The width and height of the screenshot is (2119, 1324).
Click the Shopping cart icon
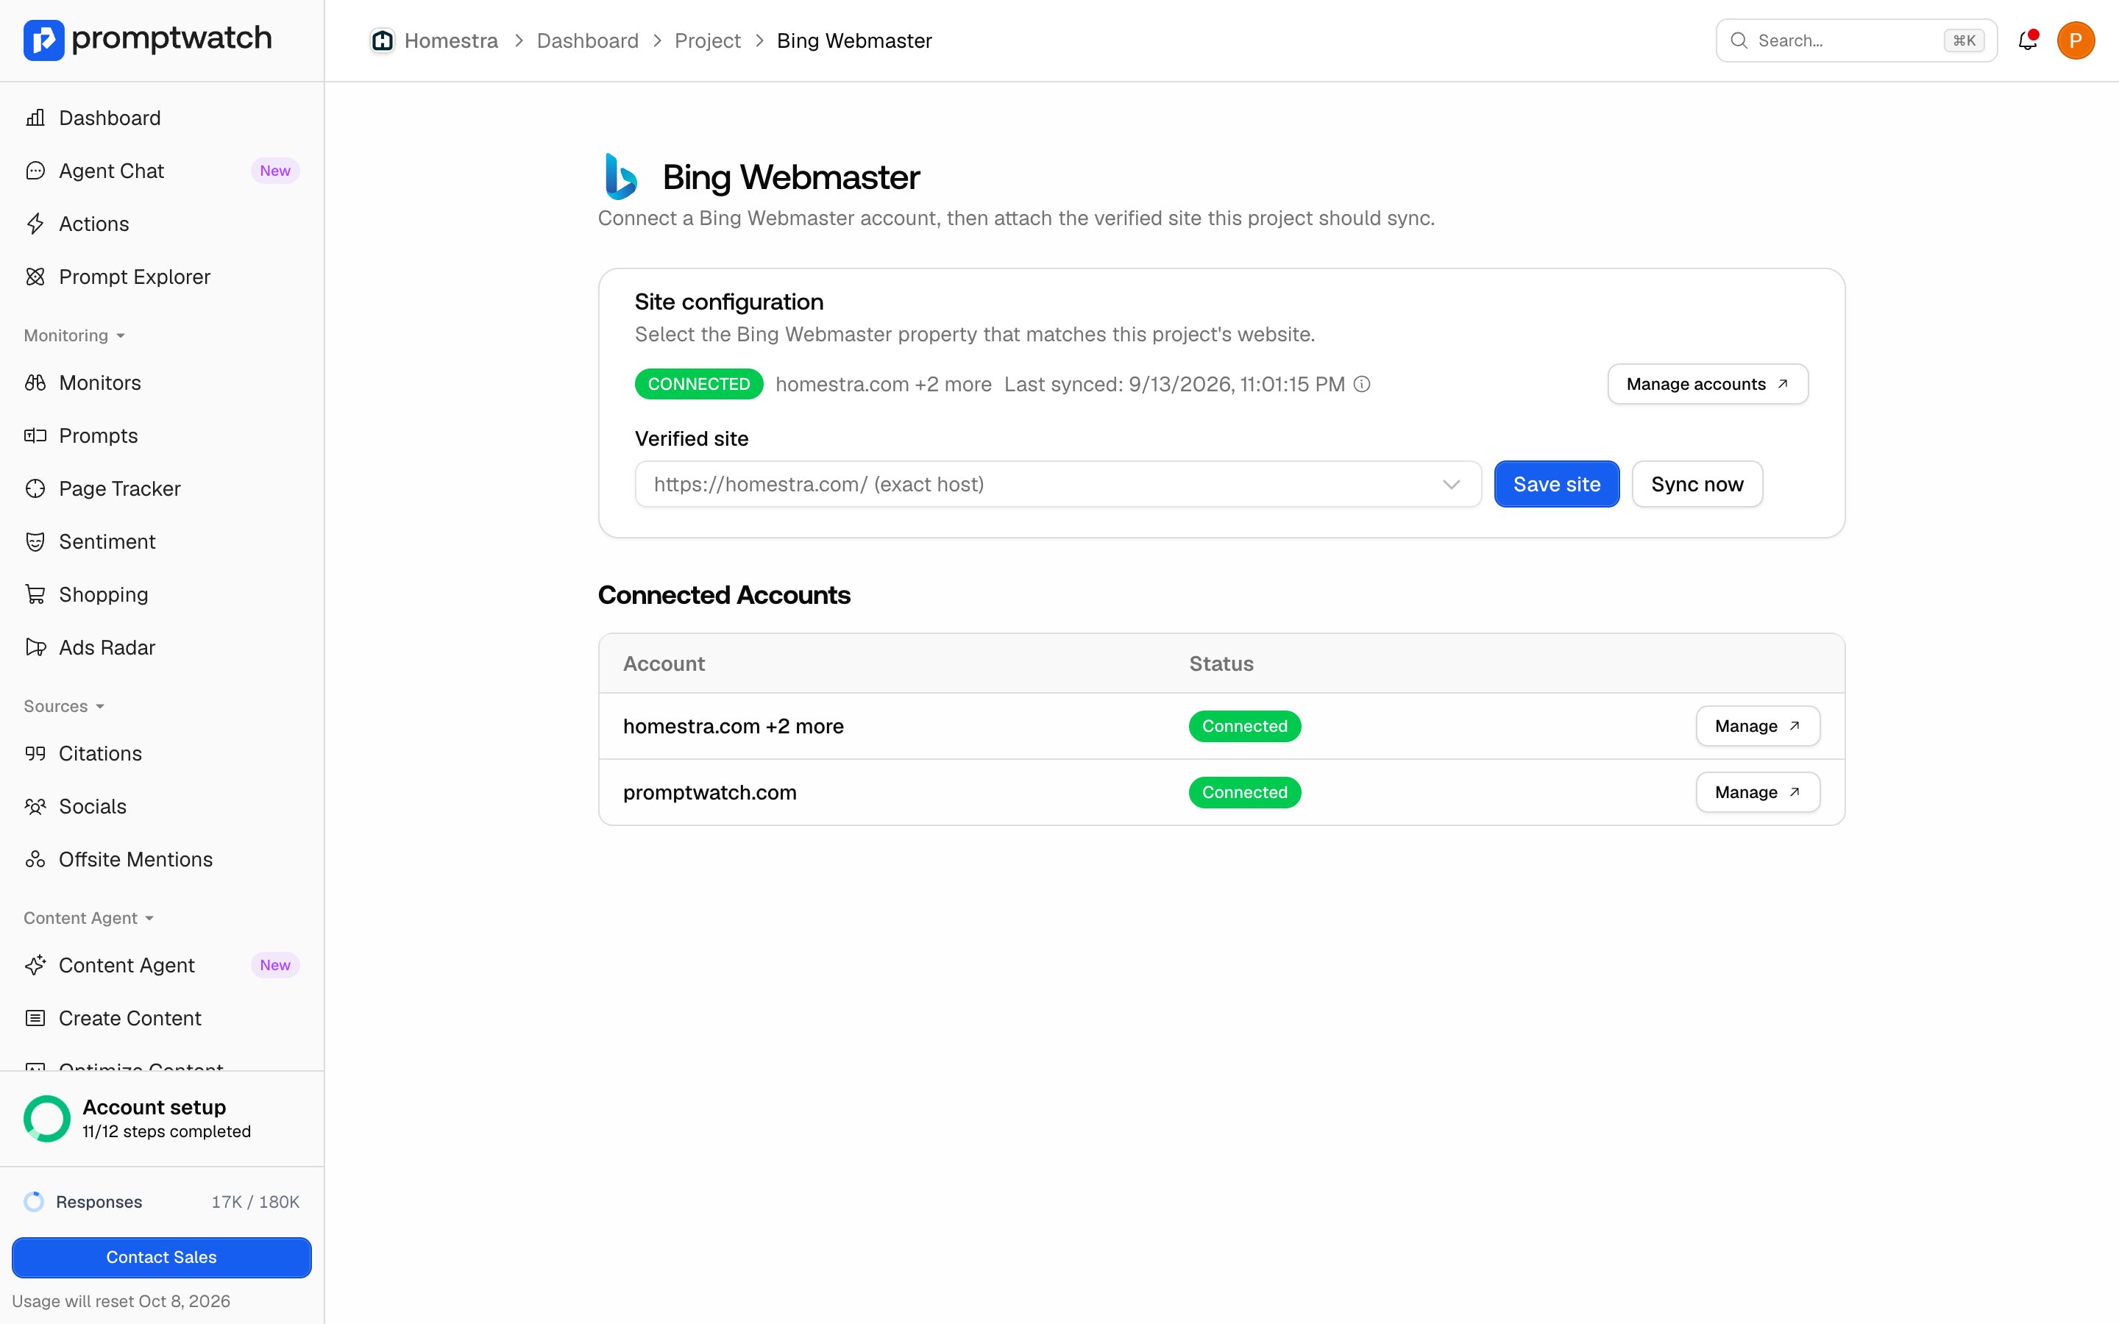click(35, 594)
